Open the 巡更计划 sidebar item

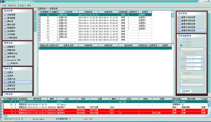tap(11, 79)
